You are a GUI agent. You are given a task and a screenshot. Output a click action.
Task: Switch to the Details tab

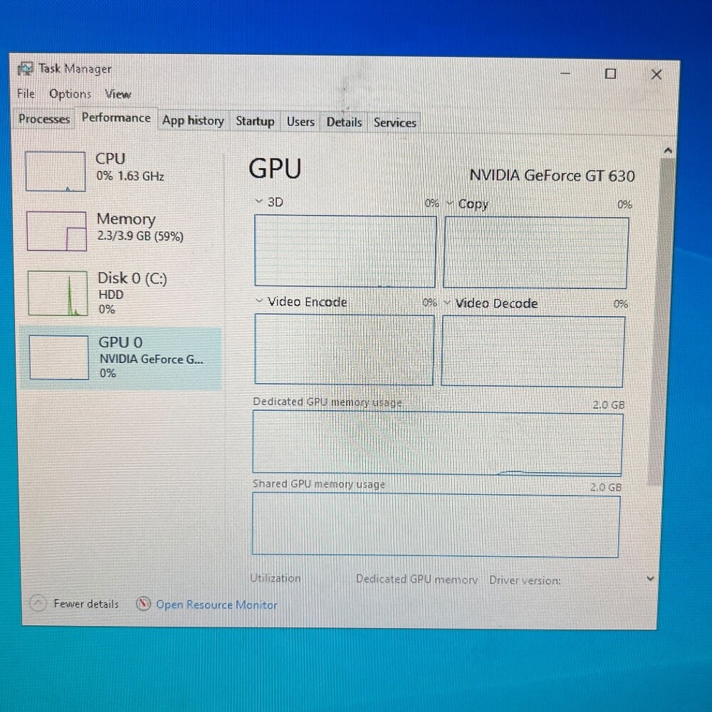click(344, 122)
